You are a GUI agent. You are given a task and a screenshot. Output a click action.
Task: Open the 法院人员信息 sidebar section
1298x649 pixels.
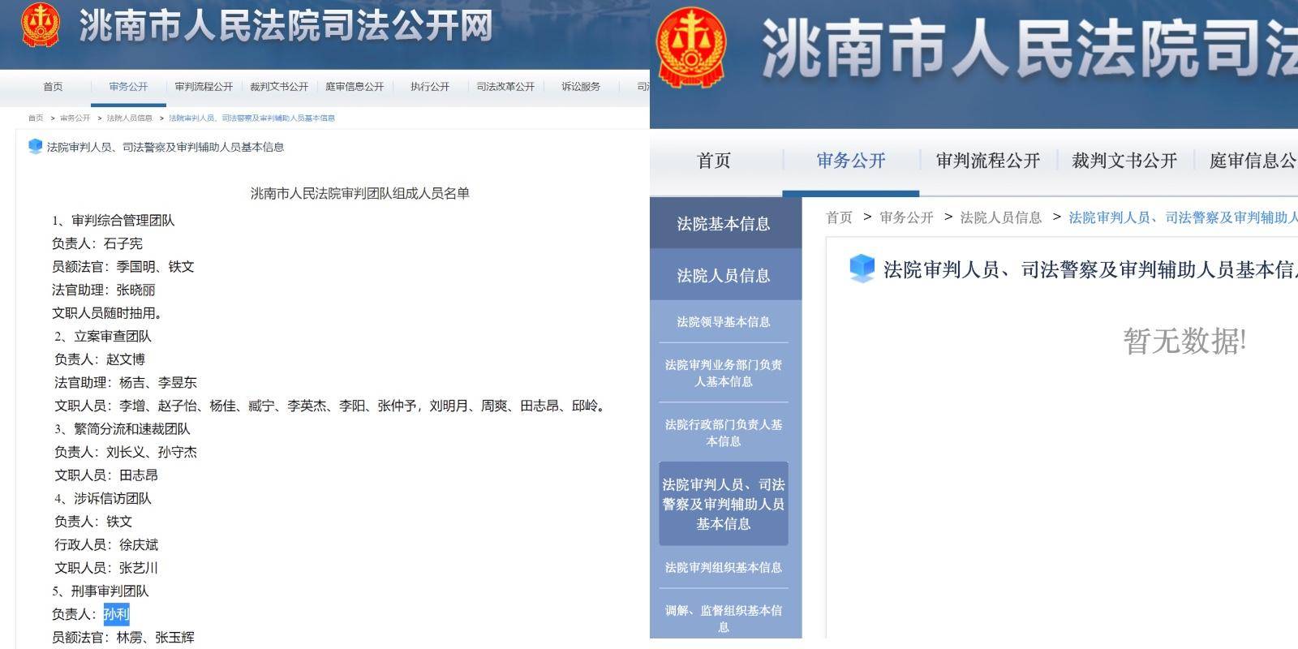tap(724, 276)
